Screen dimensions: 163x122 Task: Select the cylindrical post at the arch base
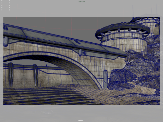pyautogui.click(x=105, y=79)
